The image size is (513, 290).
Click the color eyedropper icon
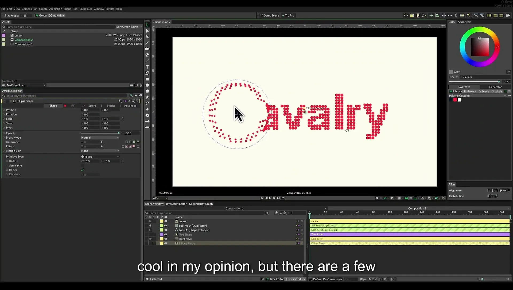[x=508, y=72]
